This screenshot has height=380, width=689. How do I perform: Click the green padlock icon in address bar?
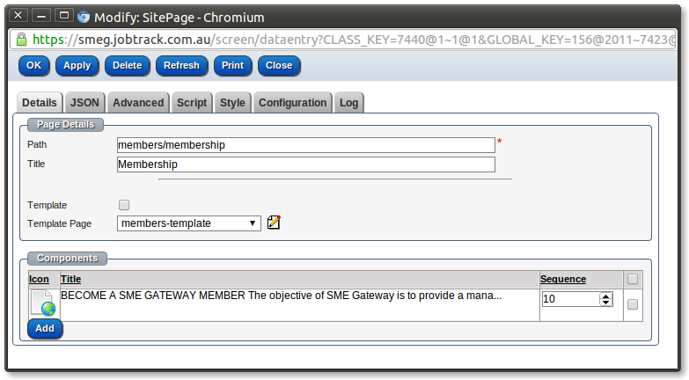(21, 40)
